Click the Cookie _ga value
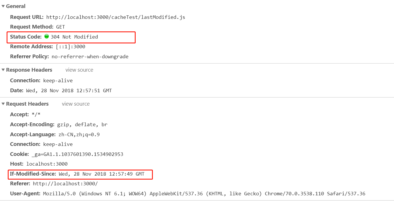The image size is (394, 201). pos(77,154)
